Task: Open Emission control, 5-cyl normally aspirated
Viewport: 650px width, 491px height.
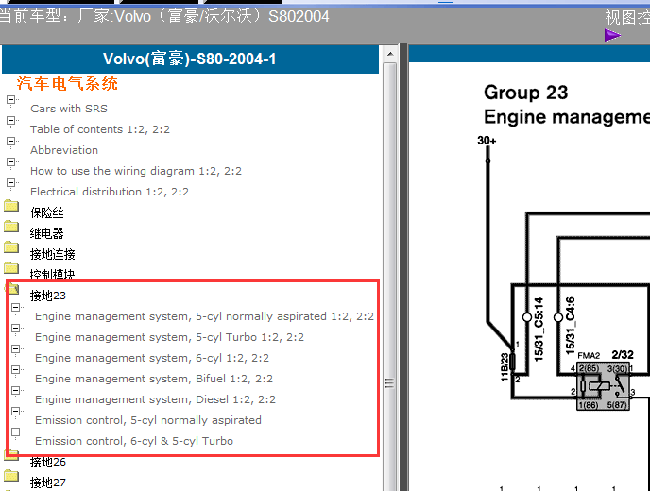Action: [x=148, y=420]
